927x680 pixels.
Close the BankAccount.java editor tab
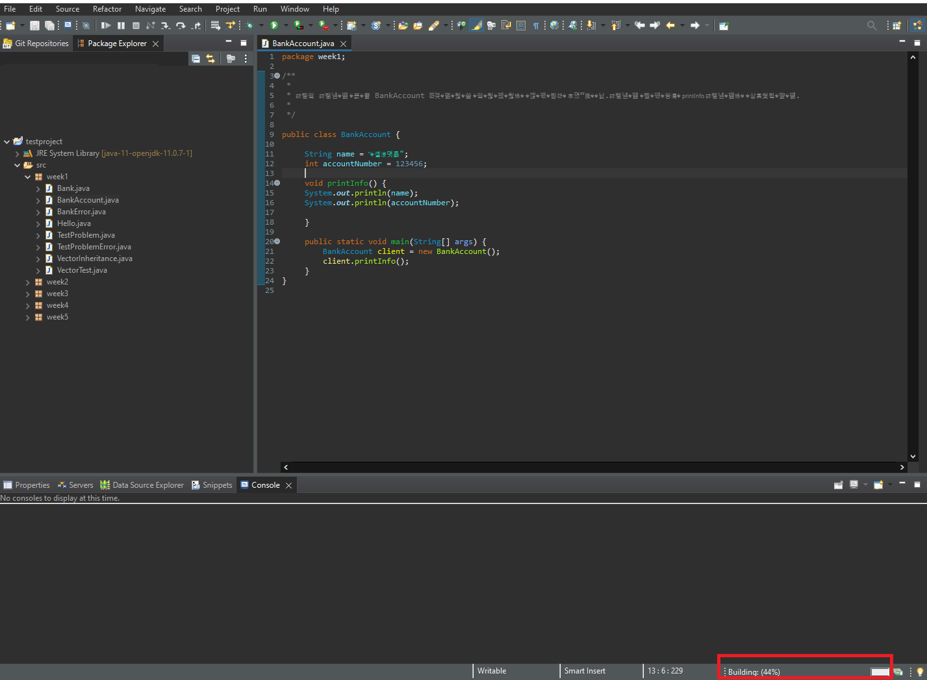click(x=343, y=44)
